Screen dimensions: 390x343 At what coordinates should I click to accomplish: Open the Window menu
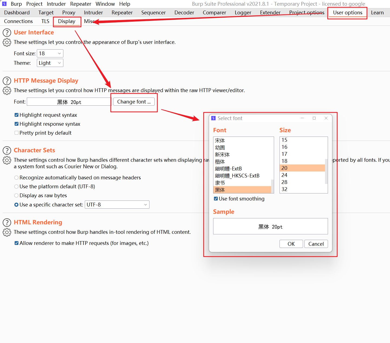tap(105, 4)
